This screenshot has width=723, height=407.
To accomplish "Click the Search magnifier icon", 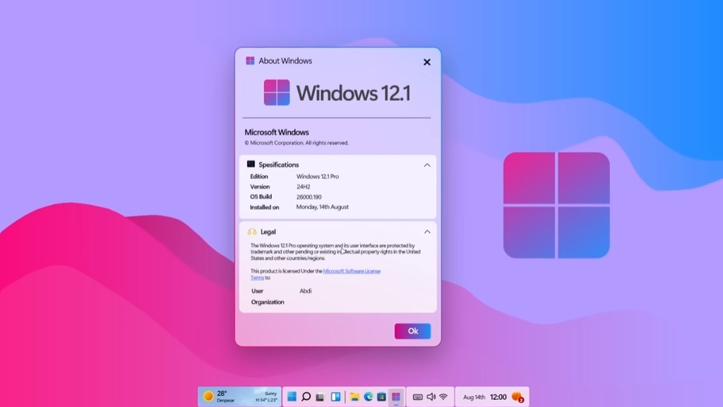I will (306, 397).
